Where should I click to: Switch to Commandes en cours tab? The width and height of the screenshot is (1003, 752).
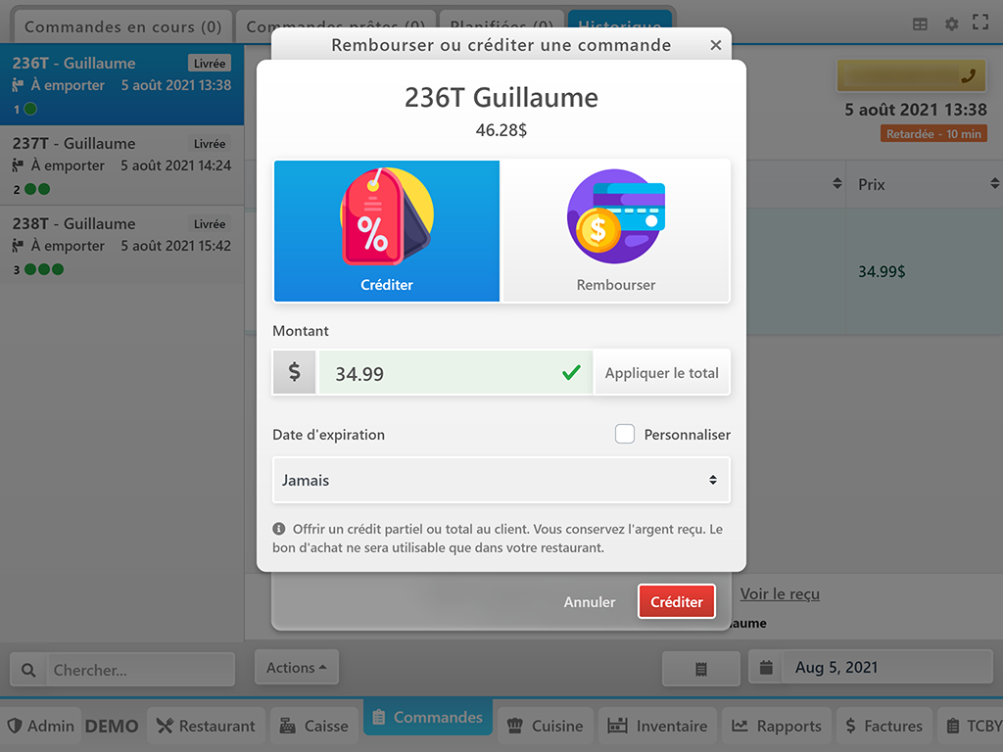(x=122, y=26)
